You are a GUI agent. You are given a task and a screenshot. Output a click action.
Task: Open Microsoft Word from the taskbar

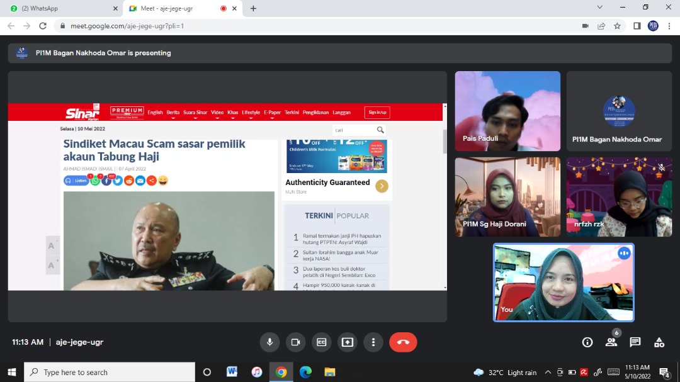[x=232, y=372]
